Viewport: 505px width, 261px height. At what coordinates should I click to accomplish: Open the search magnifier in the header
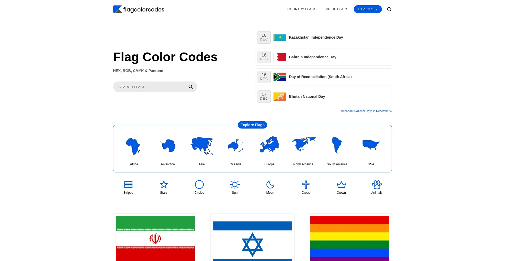pyautogui.click(x=389, y=9)
